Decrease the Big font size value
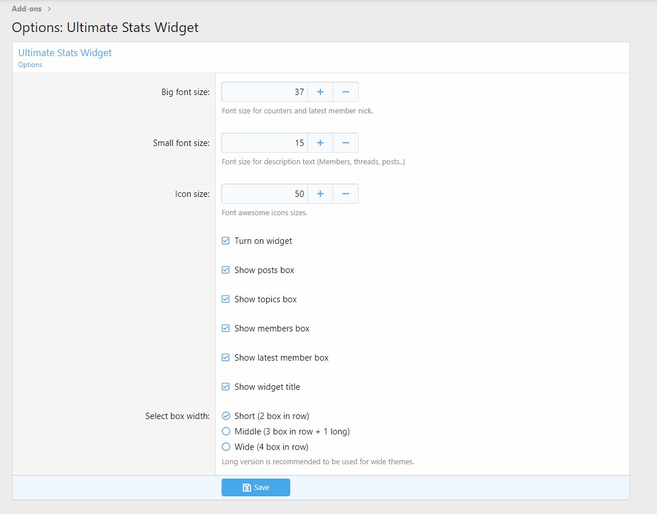Image resolution: width=657 pixels, height=514 pixels. [346, 92]
